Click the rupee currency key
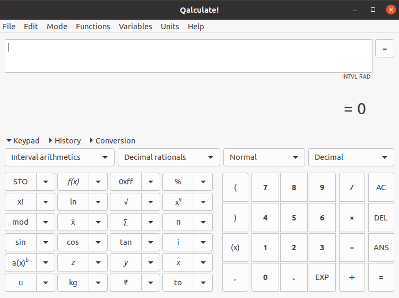 125,283
